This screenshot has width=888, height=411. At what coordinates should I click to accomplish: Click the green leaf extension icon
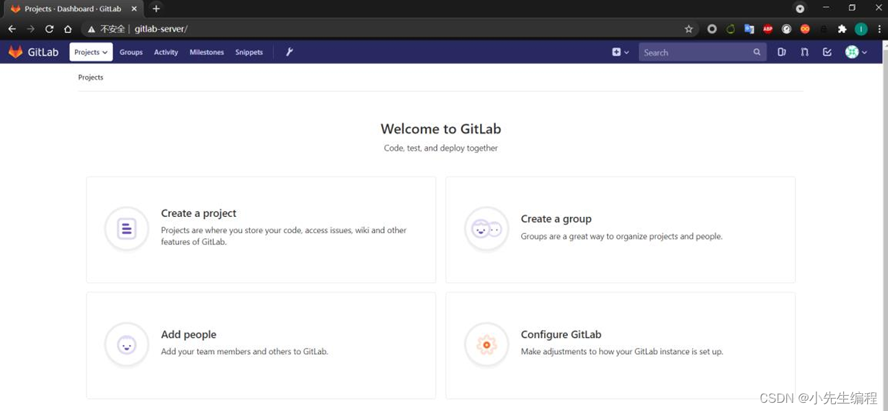[731, 29]
